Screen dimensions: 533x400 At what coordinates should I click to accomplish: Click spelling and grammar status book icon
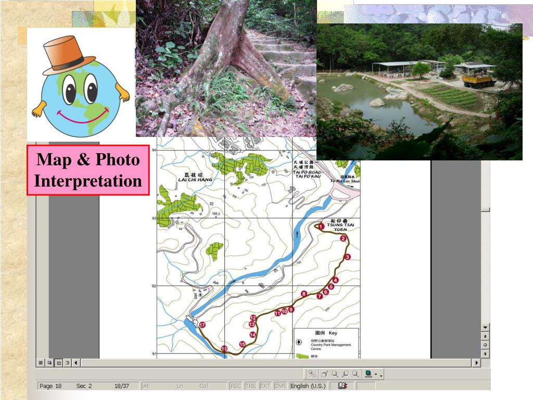(x=342, y=386)
